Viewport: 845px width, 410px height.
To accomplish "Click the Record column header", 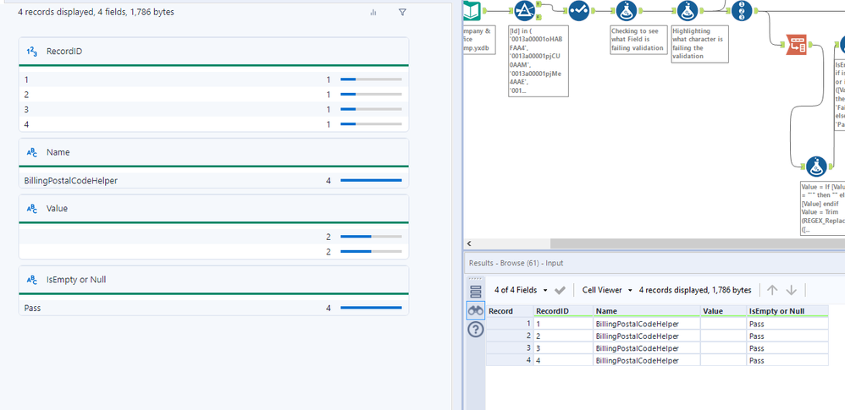I will tap(510, 311).
